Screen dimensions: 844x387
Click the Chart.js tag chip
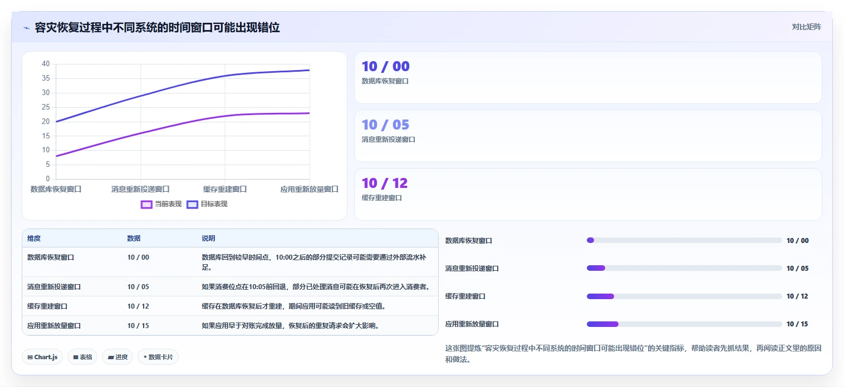click(x=42, y=357)
